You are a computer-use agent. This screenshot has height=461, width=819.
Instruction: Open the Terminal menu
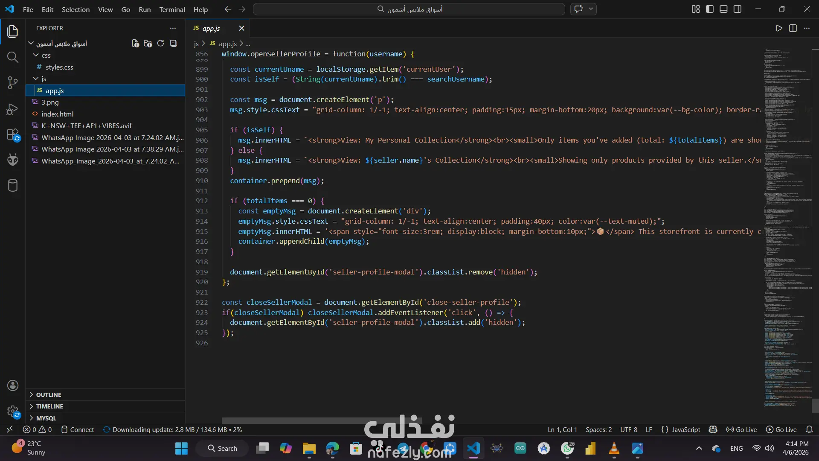172,9
